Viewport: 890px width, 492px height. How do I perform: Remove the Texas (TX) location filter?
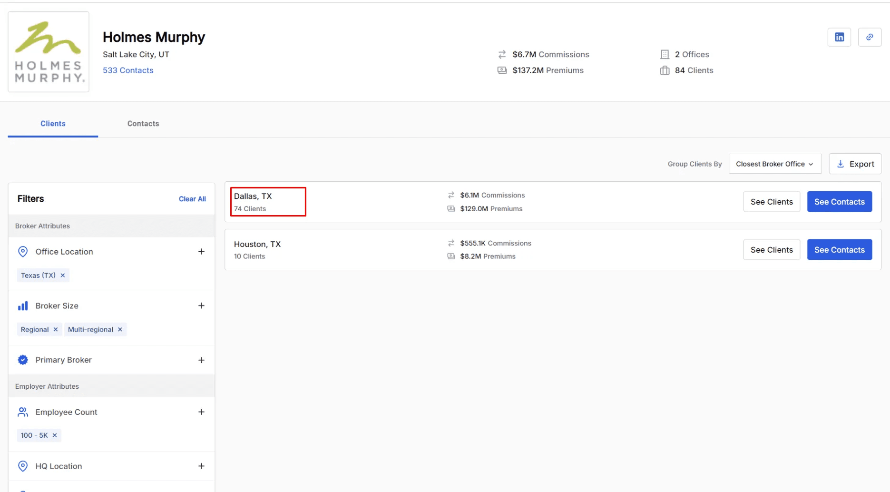pos(62,275)
